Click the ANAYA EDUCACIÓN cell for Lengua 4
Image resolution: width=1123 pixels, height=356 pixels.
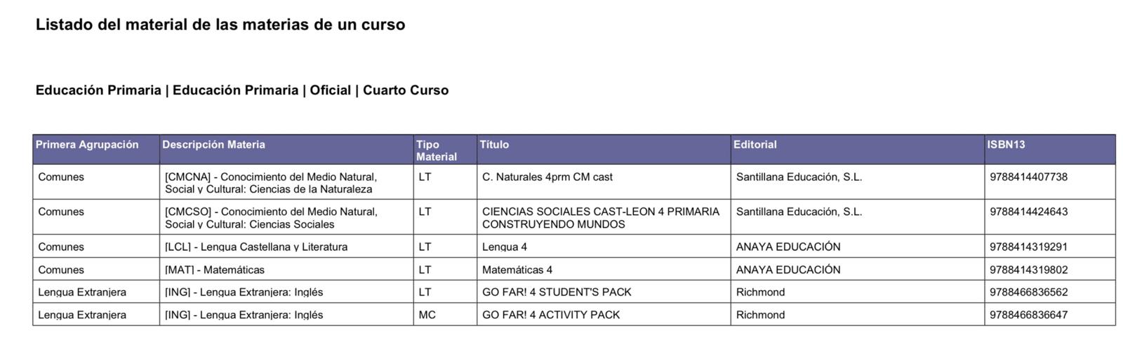click(x=858, y=247)
